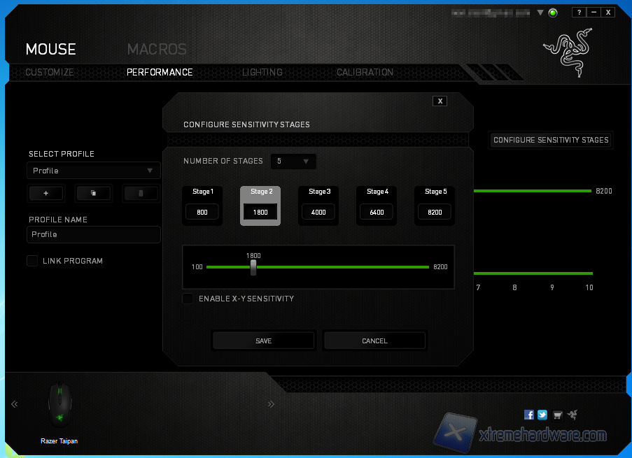Open the Facebook link icon

[529, 415]
